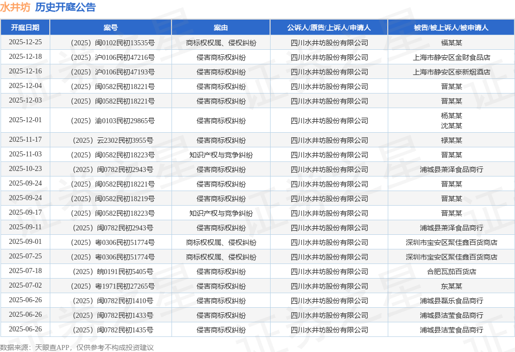Click case number 渝0103民初29865号

113,121
